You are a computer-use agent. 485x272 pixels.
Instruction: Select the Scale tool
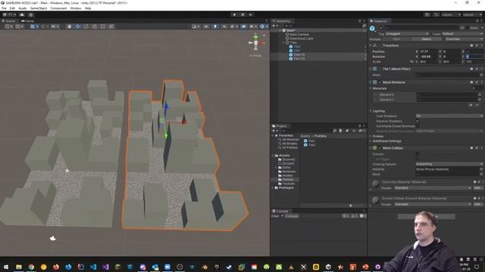coord(94,26)
